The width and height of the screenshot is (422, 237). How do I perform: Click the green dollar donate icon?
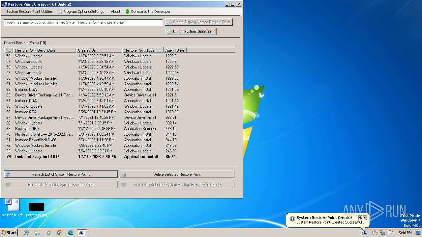pyautogui.click(x=128, y=12)
